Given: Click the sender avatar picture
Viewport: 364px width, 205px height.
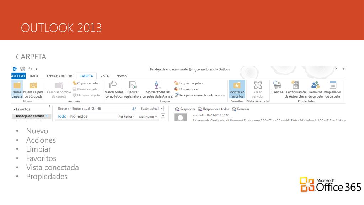Looking at the screenshot, I should [x=181, y=117].
